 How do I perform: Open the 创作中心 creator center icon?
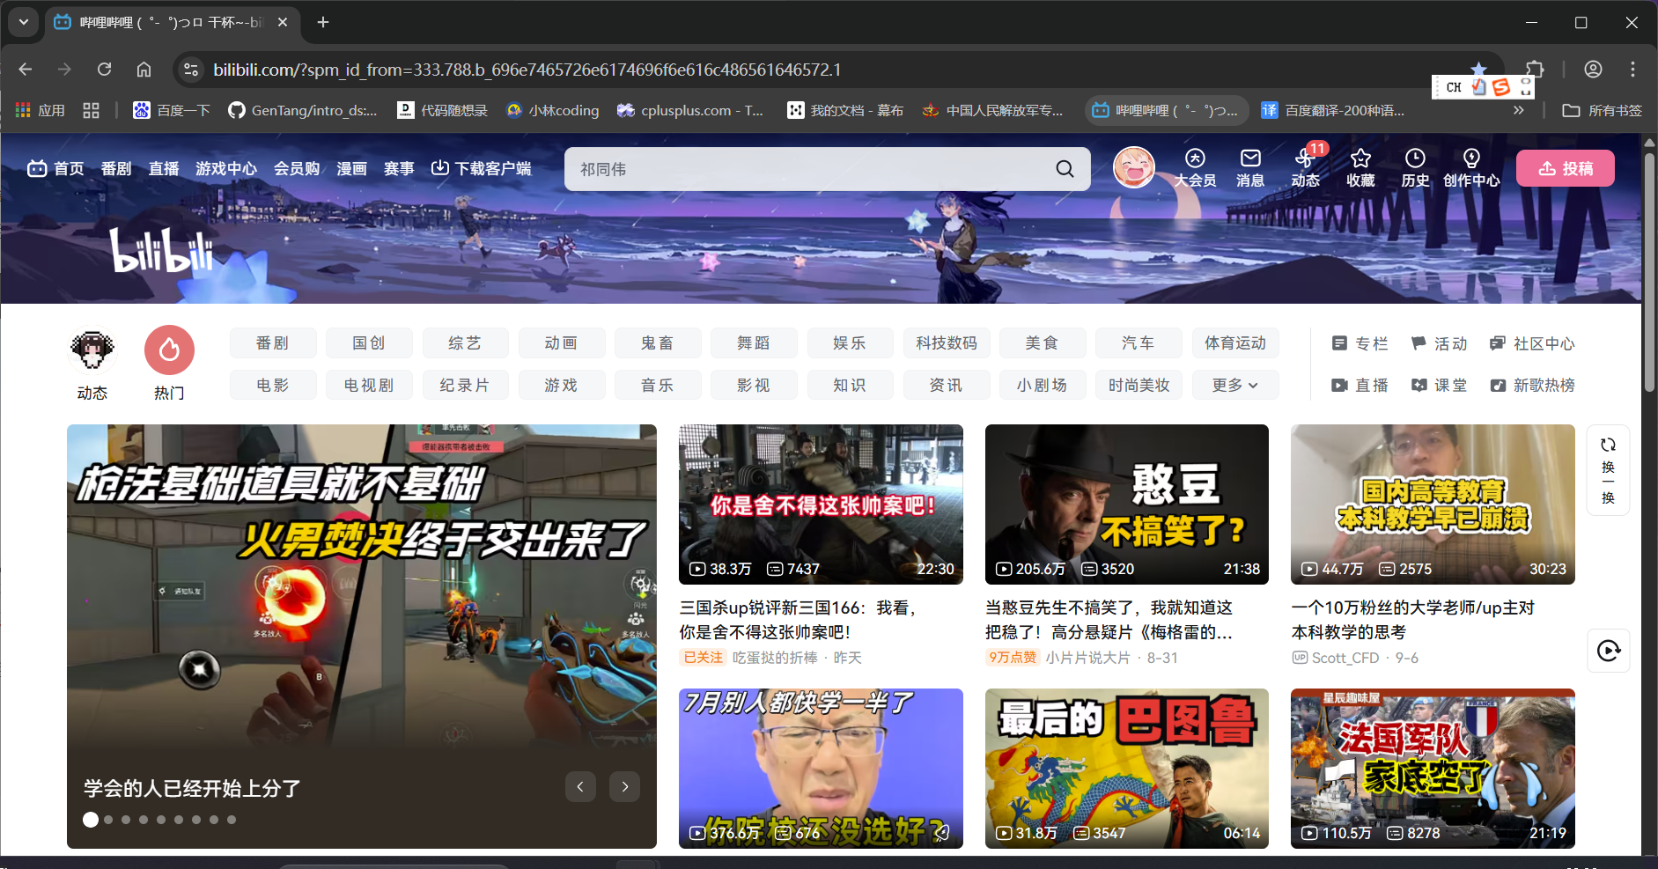(x=1471, y=167)
